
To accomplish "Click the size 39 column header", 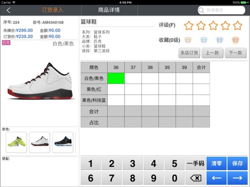I will [x=184, y=67].
